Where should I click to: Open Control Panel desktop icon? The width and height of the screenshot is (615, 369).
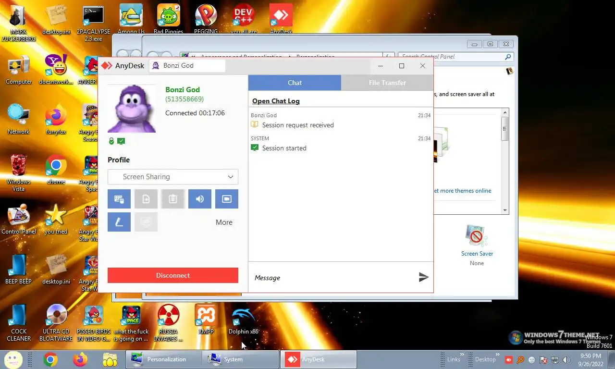click(18, 220)
